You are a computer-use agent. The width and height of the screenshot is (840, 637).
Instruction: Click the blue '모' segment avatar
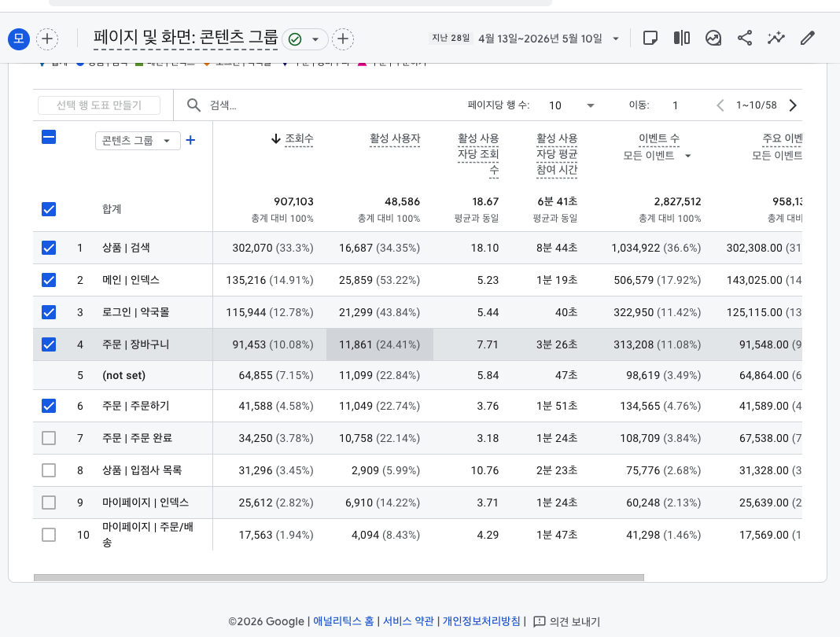(19, 39)
